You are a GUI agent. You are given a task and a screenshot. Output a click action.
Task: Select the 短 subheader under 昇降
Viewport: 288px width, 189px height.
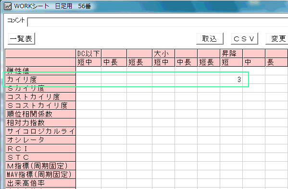231,62
